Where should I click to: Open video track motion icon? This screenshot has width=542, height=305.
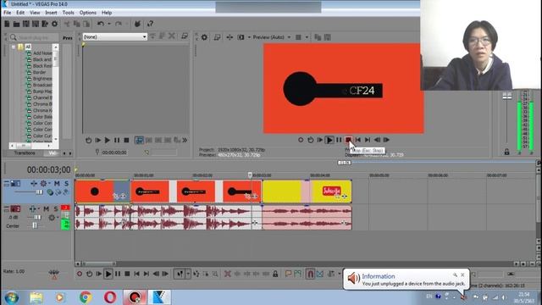34,183
